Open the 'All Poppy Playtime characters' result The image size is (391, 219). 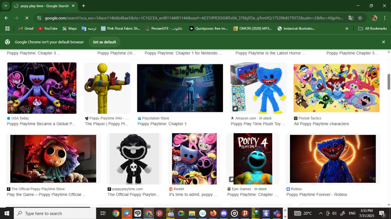click(321, 124)
